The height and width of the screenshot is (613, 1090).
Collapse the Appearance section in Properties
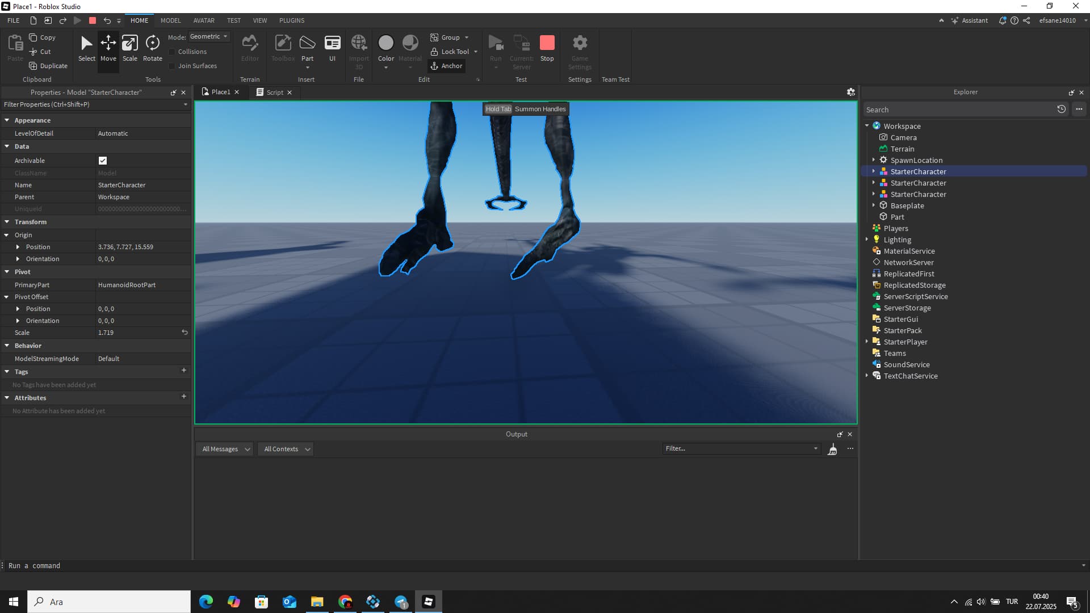[x=7, y=120]
